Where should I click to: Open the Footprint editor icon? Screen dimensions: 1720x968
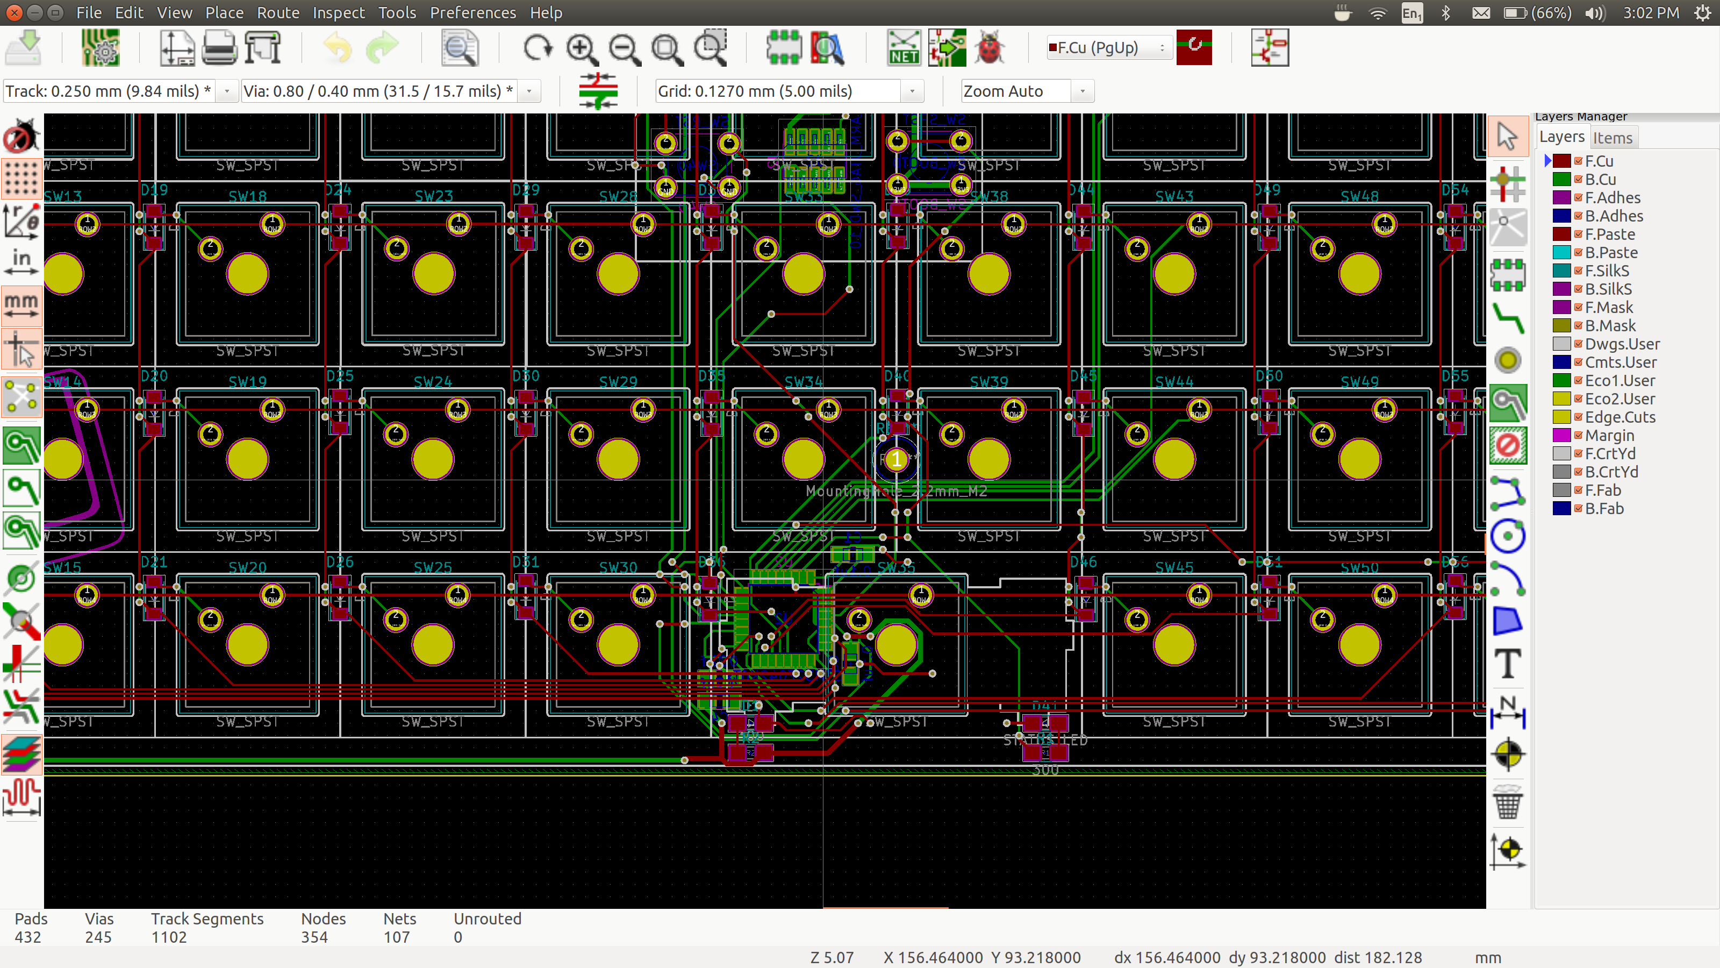point(783,47)
